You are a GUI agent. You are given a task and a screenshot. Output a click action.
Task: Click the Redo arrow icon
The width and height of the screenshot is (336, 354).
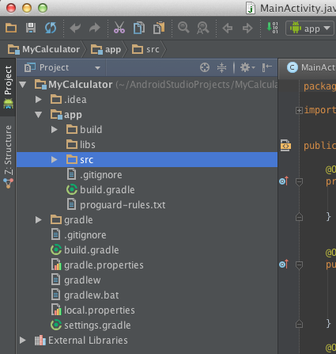point(95,28)
